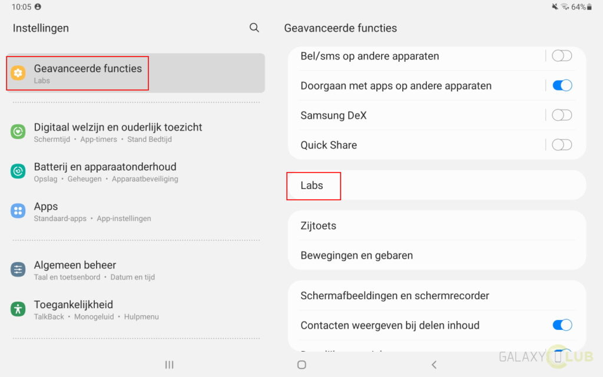
Task: Select Algemeen beheer in settings list
Action: (135, 270)
